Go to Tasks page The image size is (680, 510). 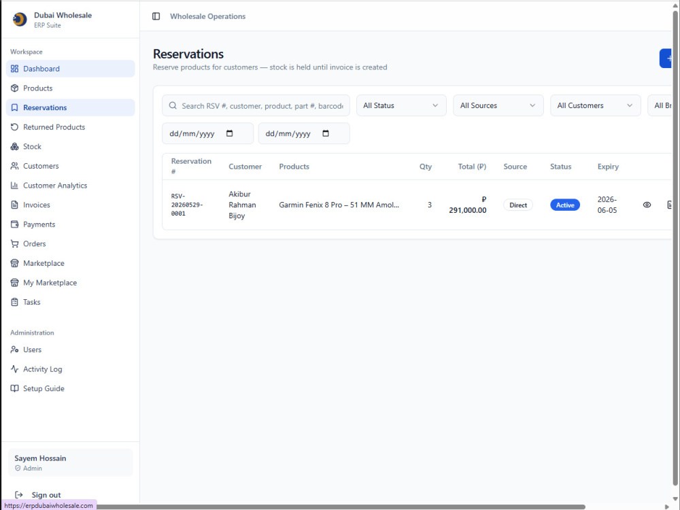pyautogui.click(x=71, y=303)
